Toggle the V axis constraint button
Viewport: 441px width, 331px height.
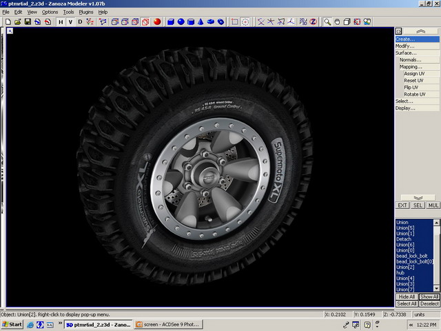tap(70, 21)
